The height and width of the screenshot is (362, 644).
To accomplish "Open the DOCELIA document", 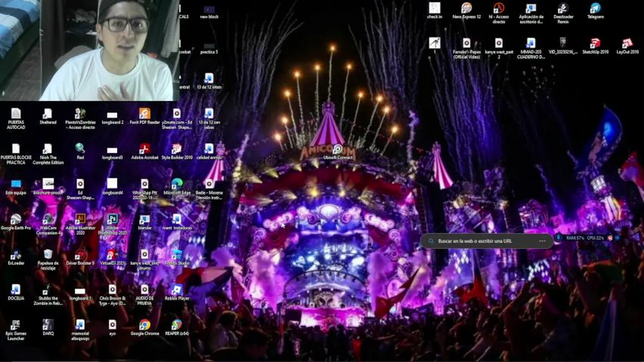I will (16, 292).
